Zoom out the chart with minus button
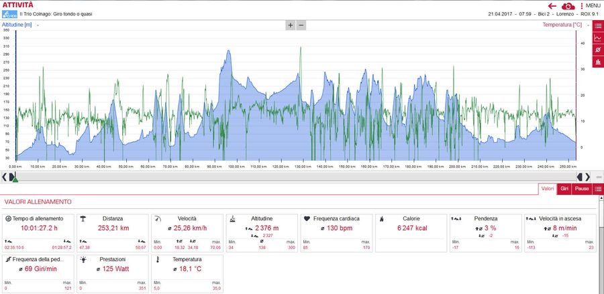Viewport: 604px width, 294px height. click(x=301, y=25)
